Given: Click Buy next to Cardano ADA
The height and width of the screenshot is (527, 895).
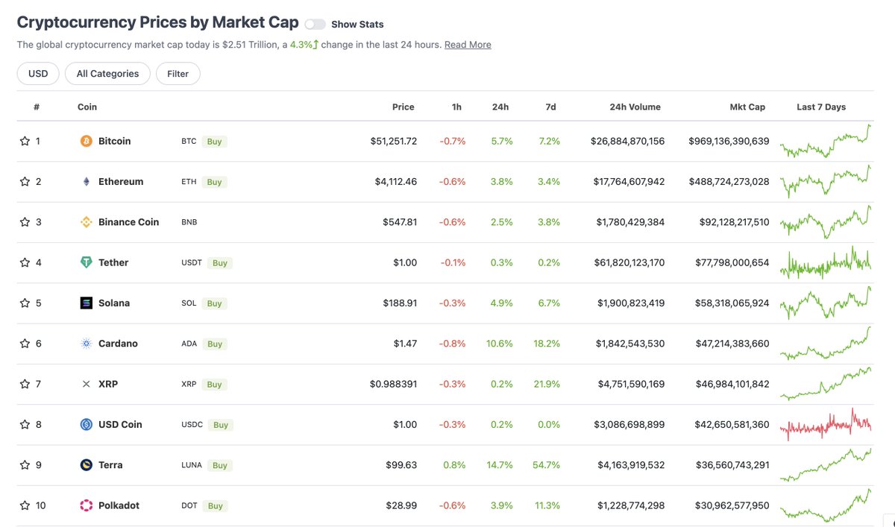Looking at the screenshot, I should [215, 344].
